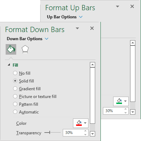Image resolution: width=141 pixels, height=141 pixels.
Task: Click the Format Down Bars title
Action: coord(35,29)
